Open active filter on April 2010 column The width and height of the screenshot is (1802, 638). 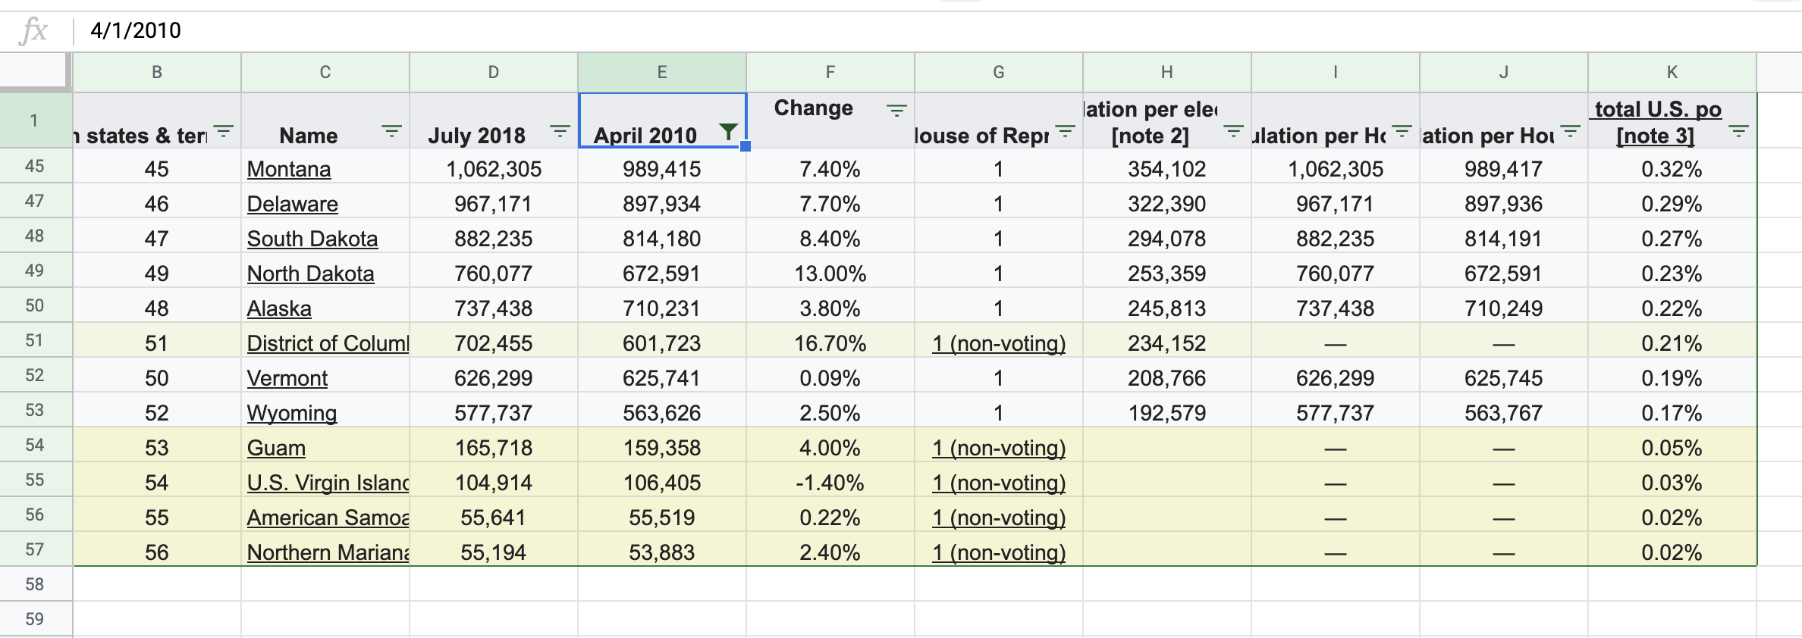[728, 132]
